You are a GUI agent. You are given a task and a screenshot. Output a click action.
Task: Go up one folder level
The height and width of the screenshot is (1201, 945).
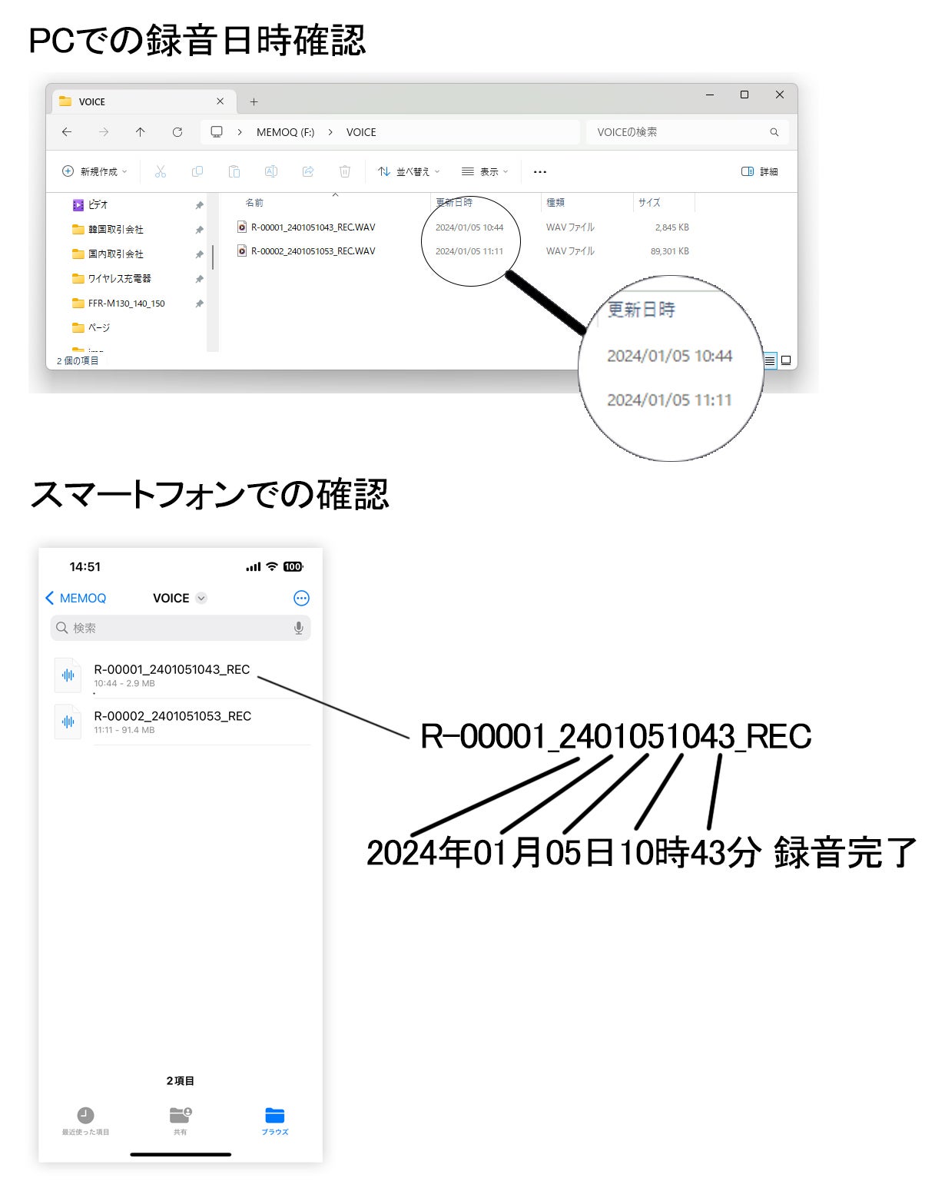tap(140, 132)
